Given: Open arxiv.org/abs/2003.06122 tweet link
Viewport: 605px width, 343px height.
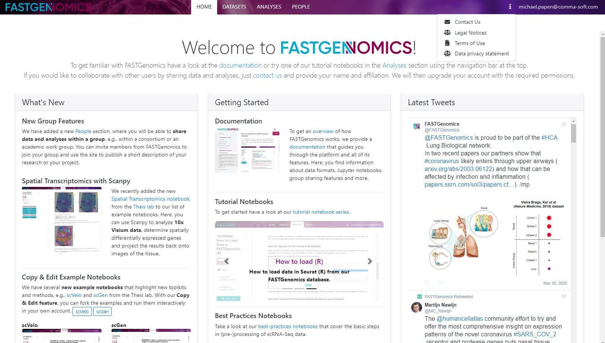Looking at the screenshot, I should coord(458,169).
